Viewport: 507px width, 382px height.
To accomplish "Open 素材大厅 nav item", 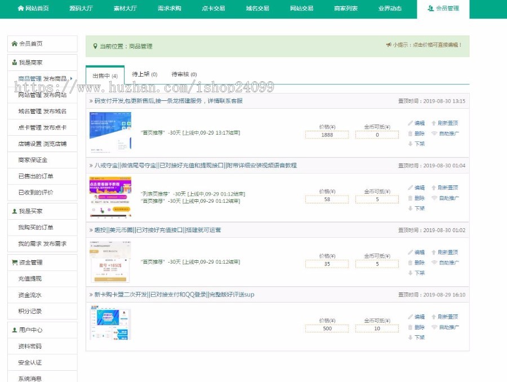I will [x=125, y=8].
